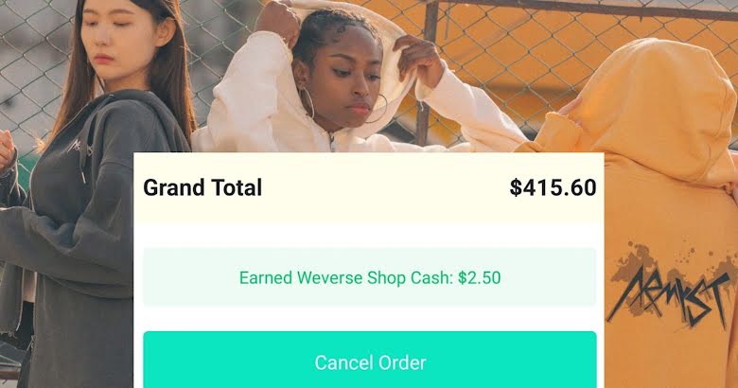Click the Grand Total label
The width and height of the screenshot is (738, 388).
(x=202, y=187)
